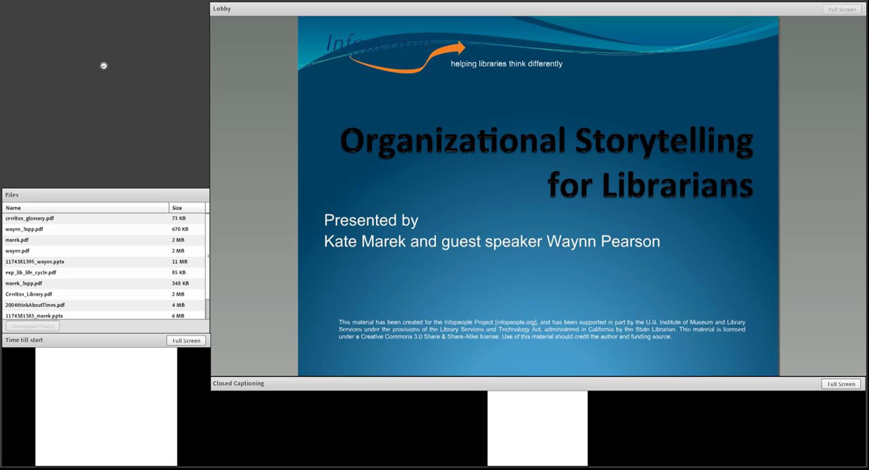Sort files by Name column header
Viewport: 869px width, 470px height.
85,208
